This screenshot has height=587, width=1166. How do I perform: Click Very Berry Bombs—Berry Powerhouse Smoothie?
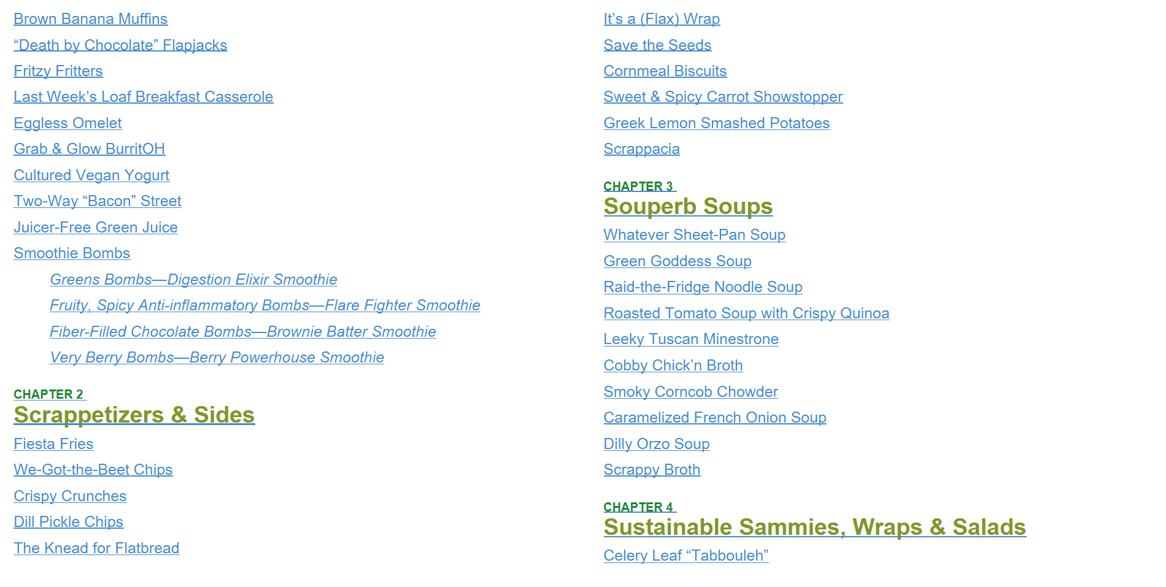[217, 358]
